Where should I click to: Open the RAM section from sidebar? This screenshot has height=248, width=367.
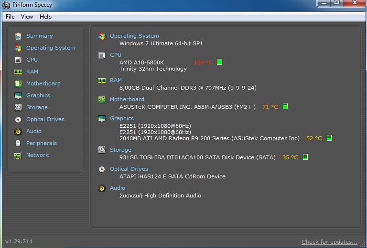pos(32,72)
